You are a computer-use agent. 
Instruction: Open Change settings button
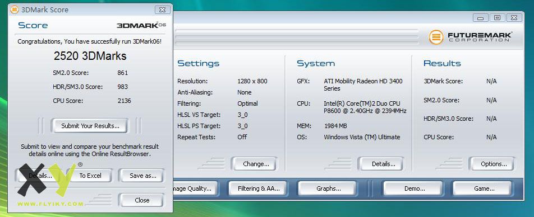[256, 164]
